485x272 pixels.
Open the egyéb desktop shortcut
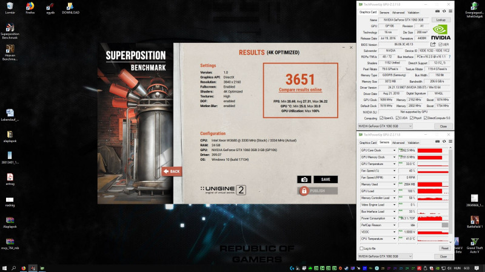50,8
